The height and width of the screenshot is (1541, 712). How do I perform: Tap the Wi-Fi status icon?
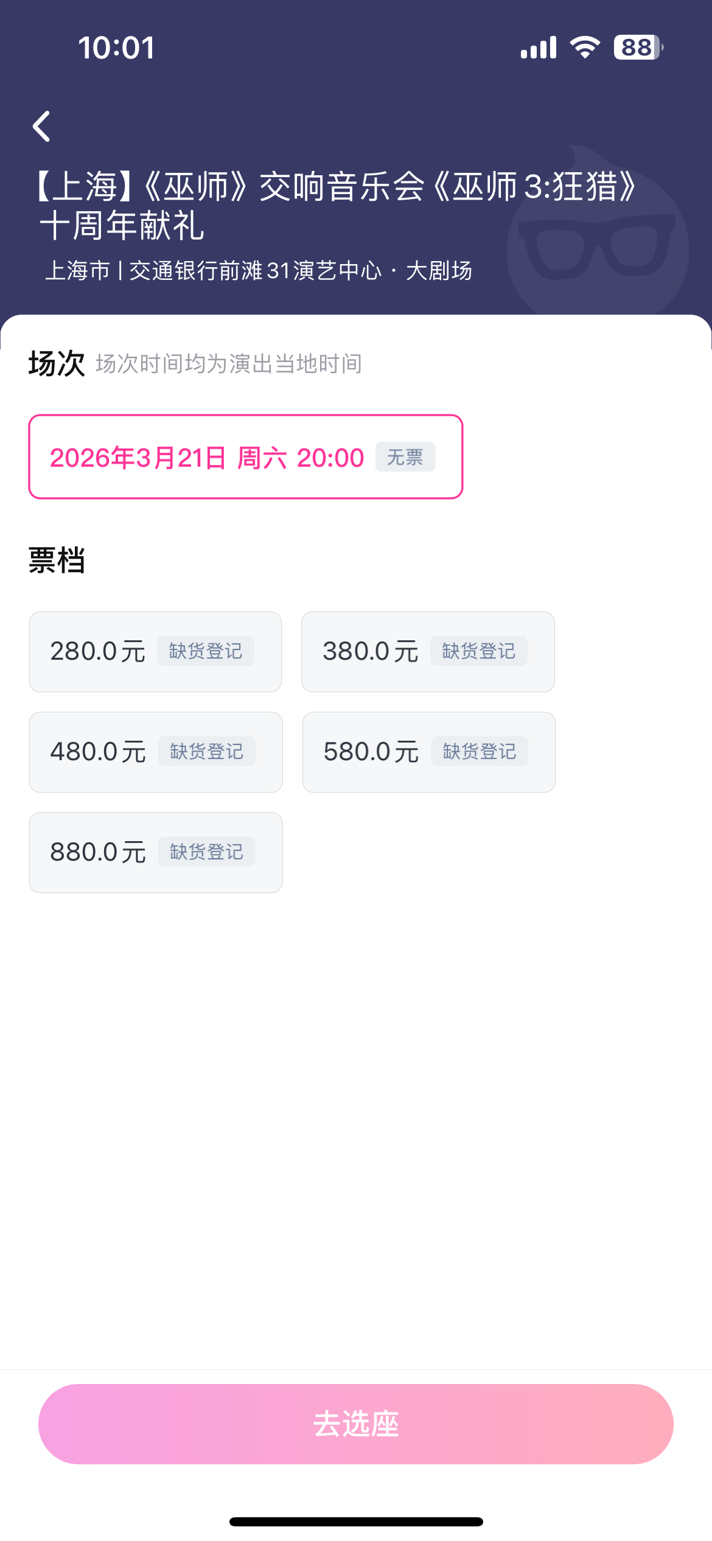click(x=585, y=47)
